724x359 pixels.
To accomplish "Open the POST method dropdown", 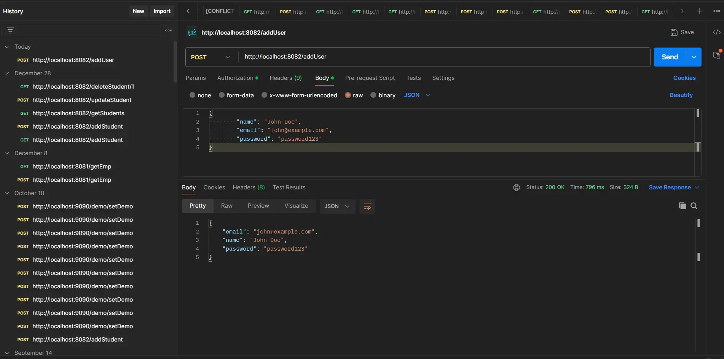I will tap(227, 57).
